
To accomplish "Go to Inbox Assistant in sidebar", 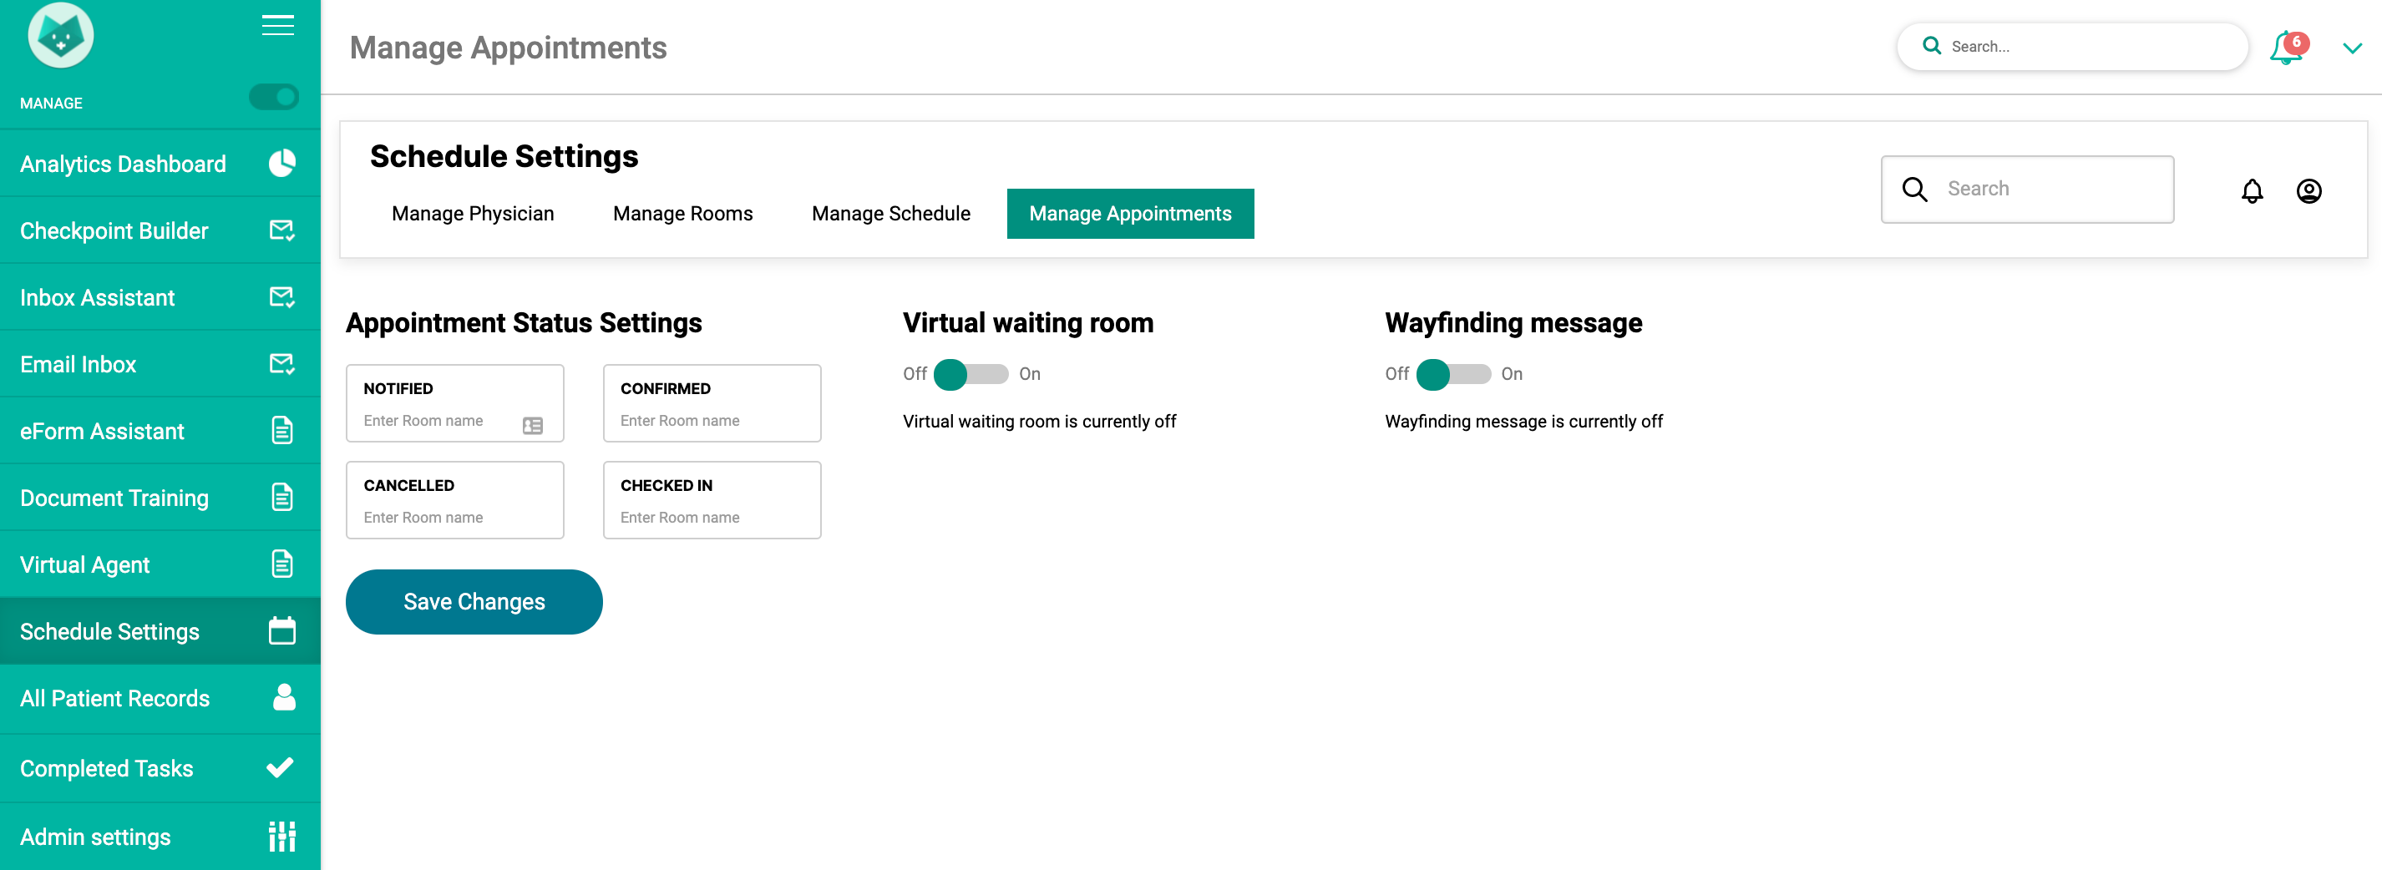I will (160, 296).
